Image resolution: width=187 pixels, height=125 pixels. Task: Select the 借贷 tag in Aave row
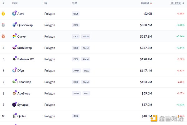coord(76,14)
